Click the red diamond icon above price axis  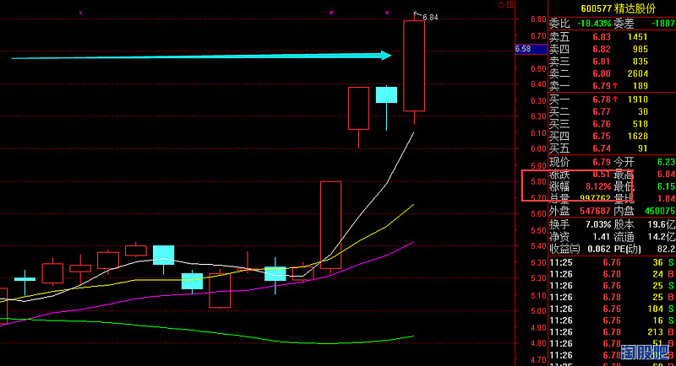[x=500, y=5]
